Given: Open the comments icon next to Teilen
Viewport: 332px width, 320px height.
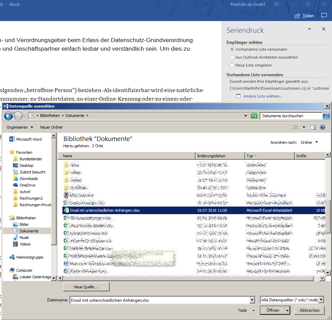Looking at the screenshot, I should point(324,16).
